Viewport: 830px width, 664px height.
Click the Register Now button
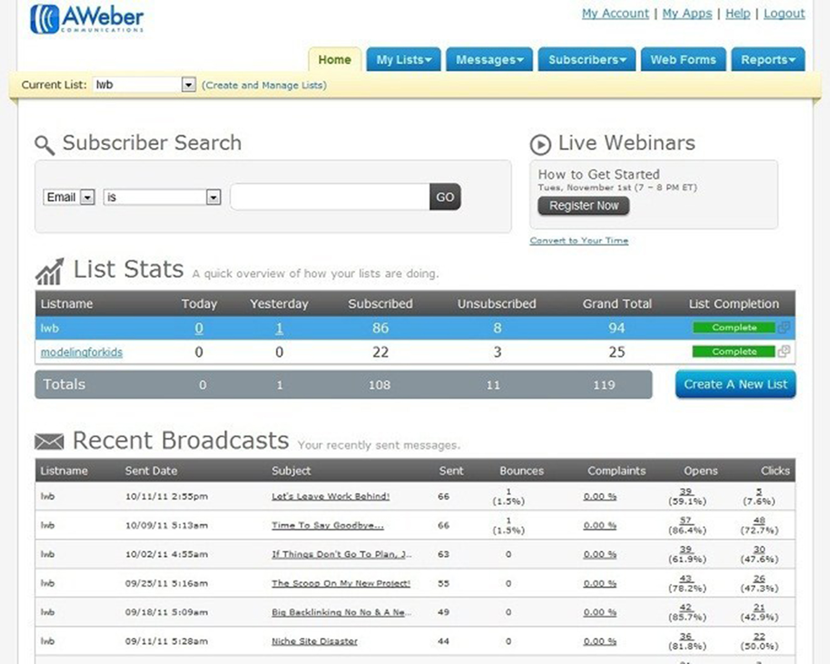click(x=584, y=206)
